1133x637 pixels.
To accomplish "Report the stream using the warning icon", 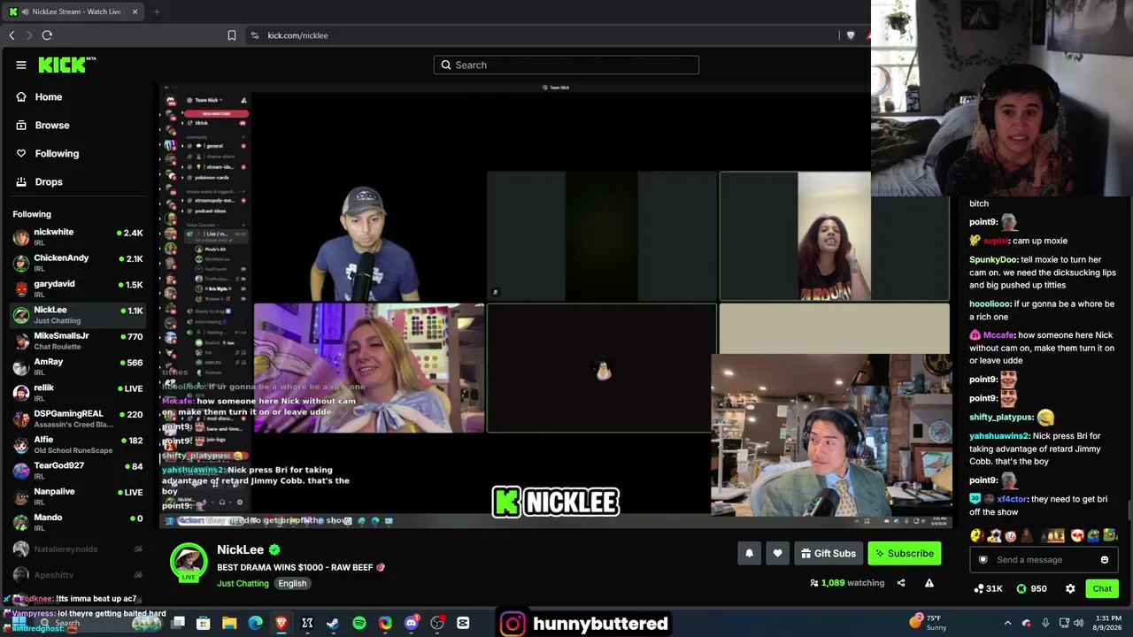I will pos(929,583).
